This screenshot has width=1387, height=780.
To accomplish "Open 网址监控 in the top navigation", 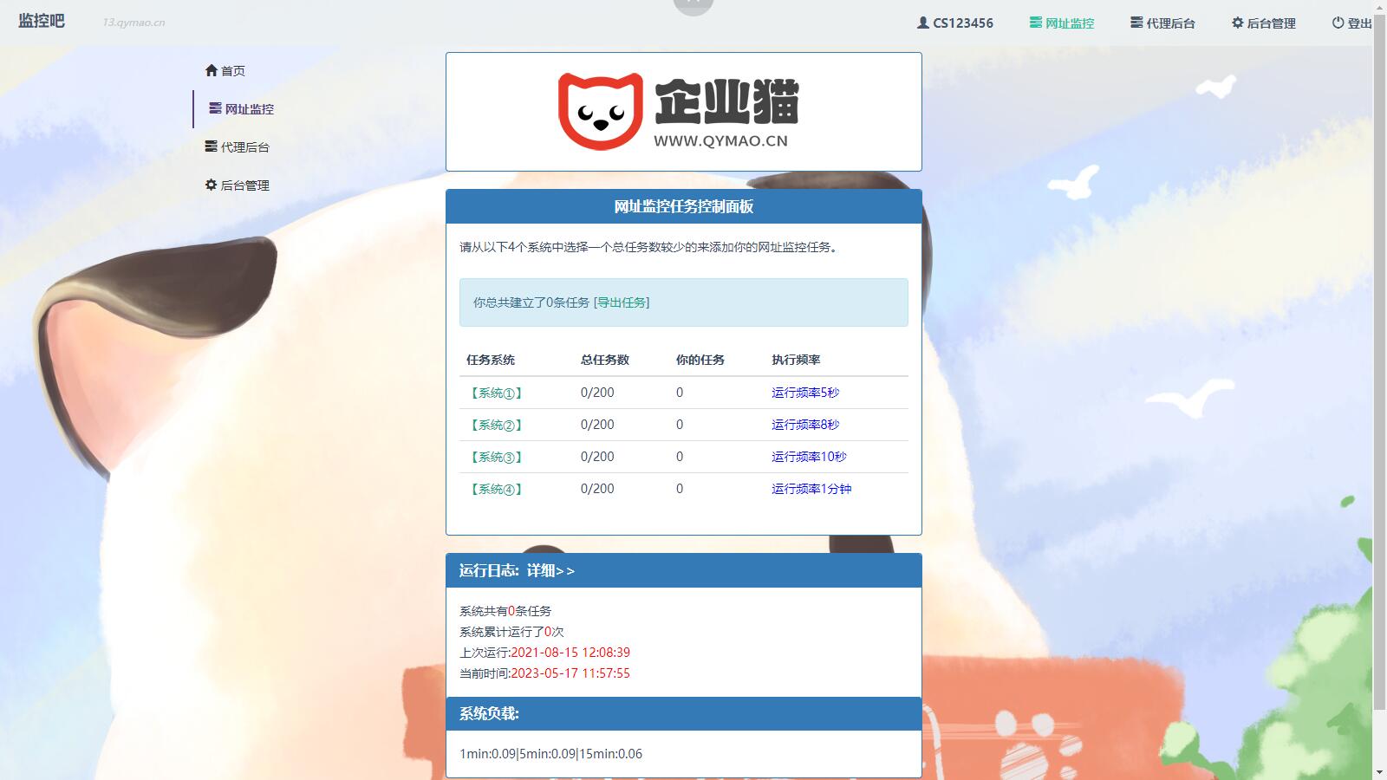I will pyautogui.click(x=1062, y=23).
